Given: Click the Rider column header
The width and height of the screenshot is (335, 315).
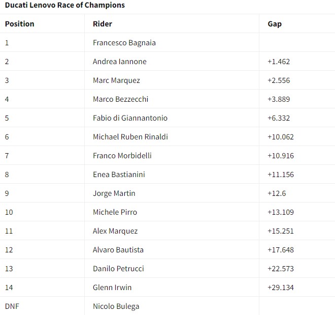Looking at the screenshot, I should 103,24.
